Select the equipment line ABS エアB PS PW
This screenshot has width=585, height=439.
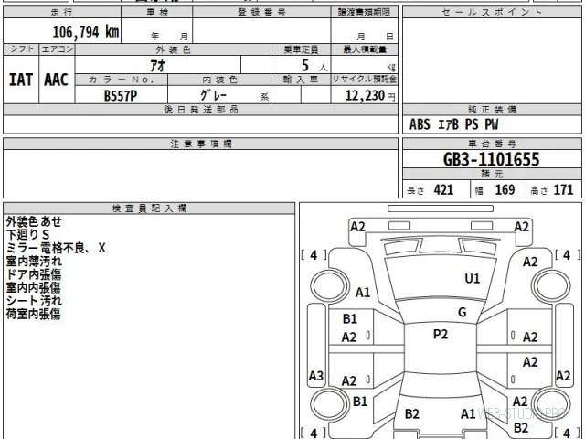click(453, 124)
